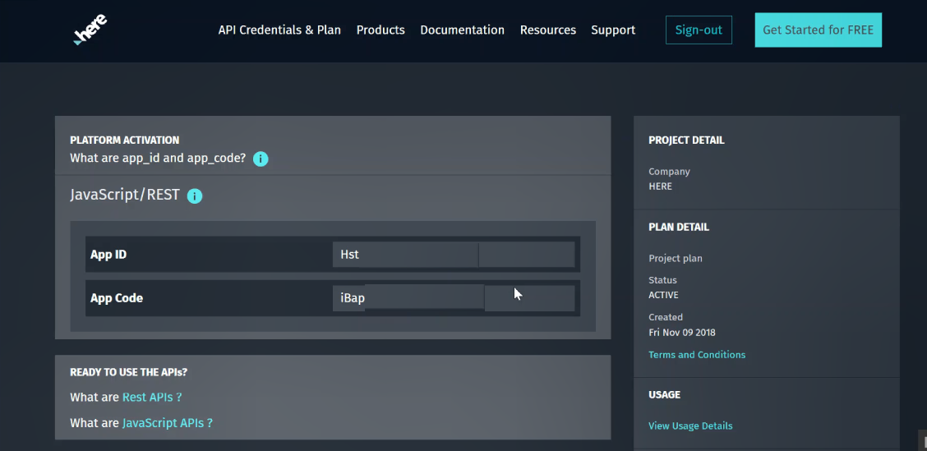Click View Usage Details link
Screen dimensions: 927x451
[690, 426]
